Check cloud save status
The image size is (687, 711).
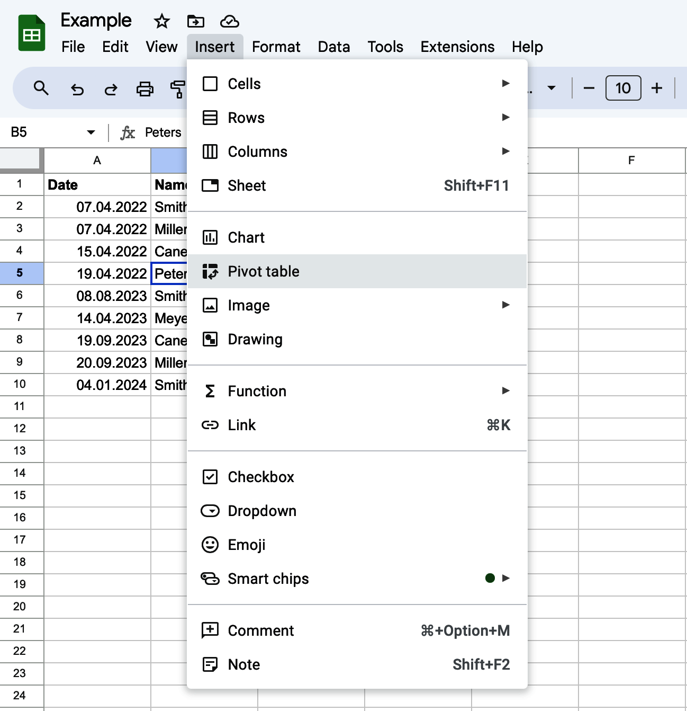click(x=229, y=21)
